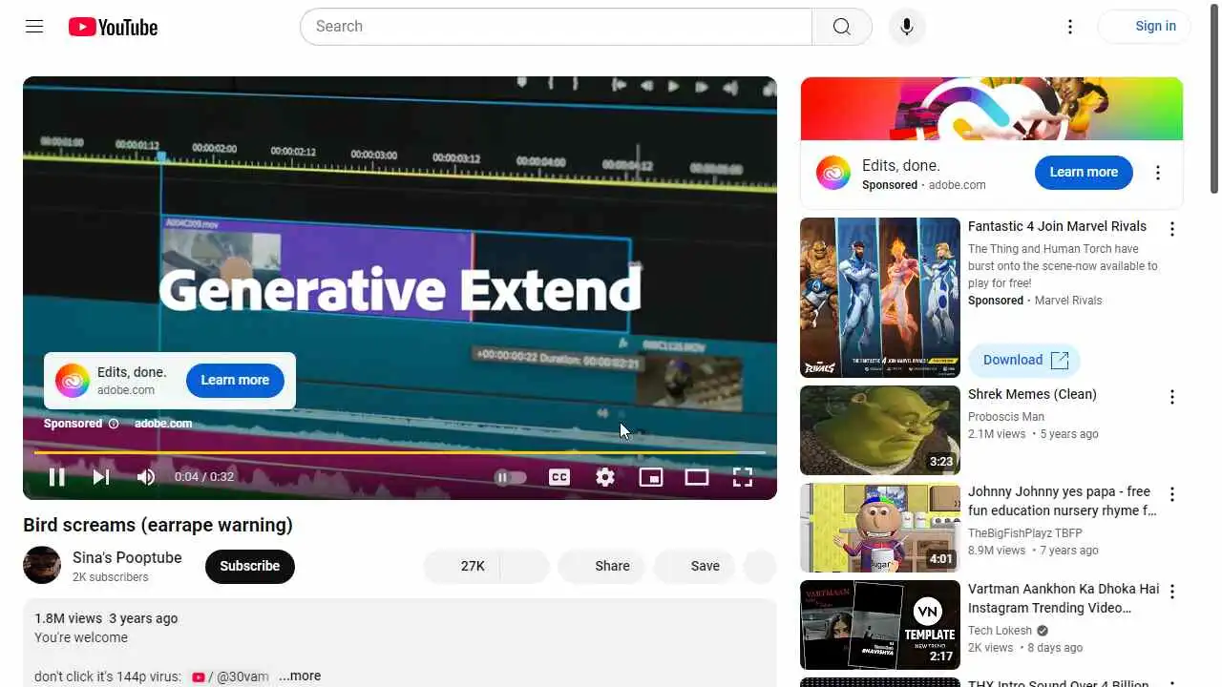Enable miniplayer mode

click(x=651, y=477)
